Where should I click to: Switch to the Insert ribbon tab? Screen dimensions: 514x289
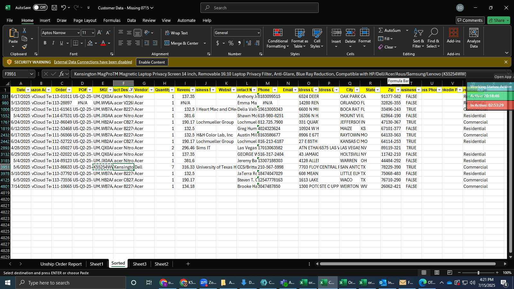point(45,20)
